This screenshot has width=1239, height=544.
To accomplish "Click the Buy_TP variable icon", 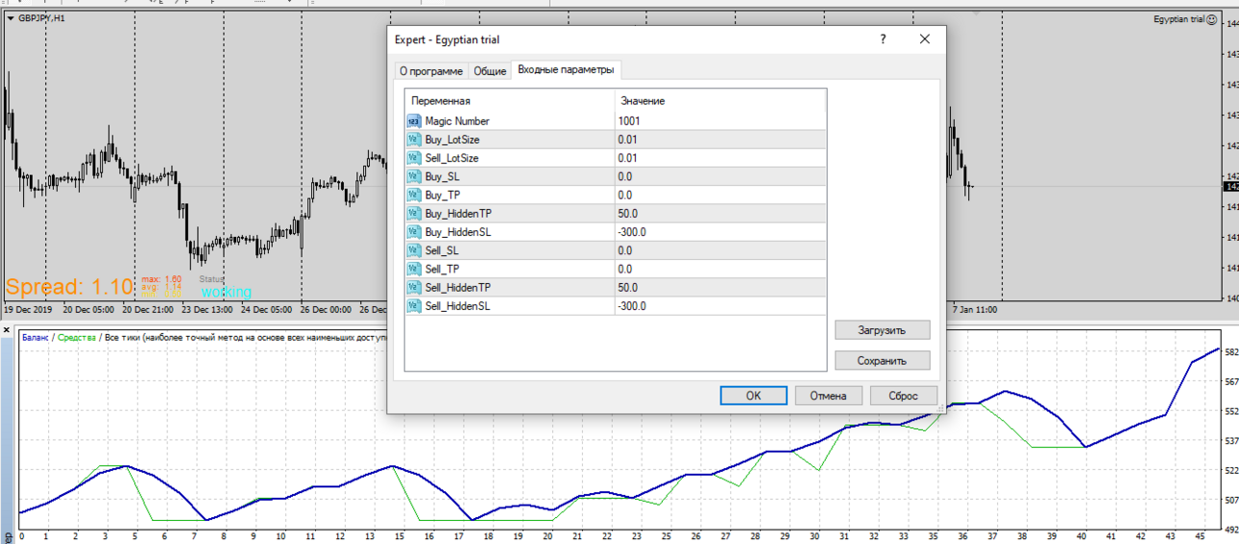I will click(x=414, y=195).
